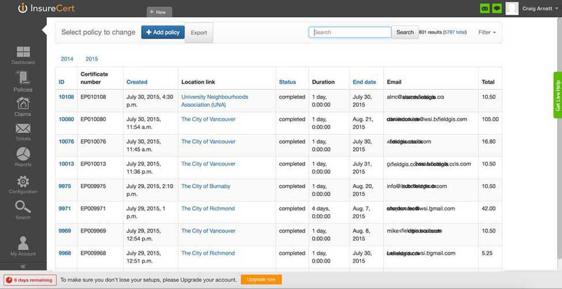The width and height of the screenshot is (562, 289).
Task: Click the green chat bubble icon
Action: pos(496,9)
